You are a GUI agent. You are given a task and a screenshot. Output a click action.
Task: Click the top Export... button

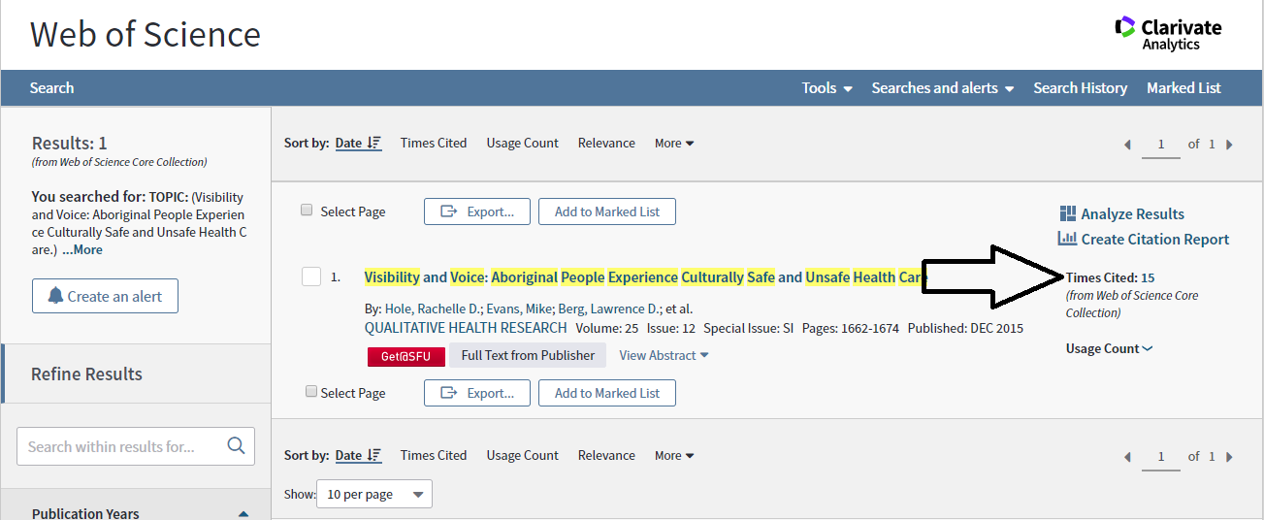pyautogui.click(x=477, y=211)
